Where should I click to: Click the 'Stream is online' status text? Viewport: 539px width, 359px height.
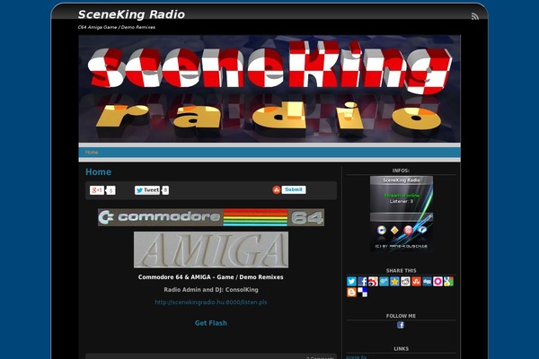pos(402,196)
